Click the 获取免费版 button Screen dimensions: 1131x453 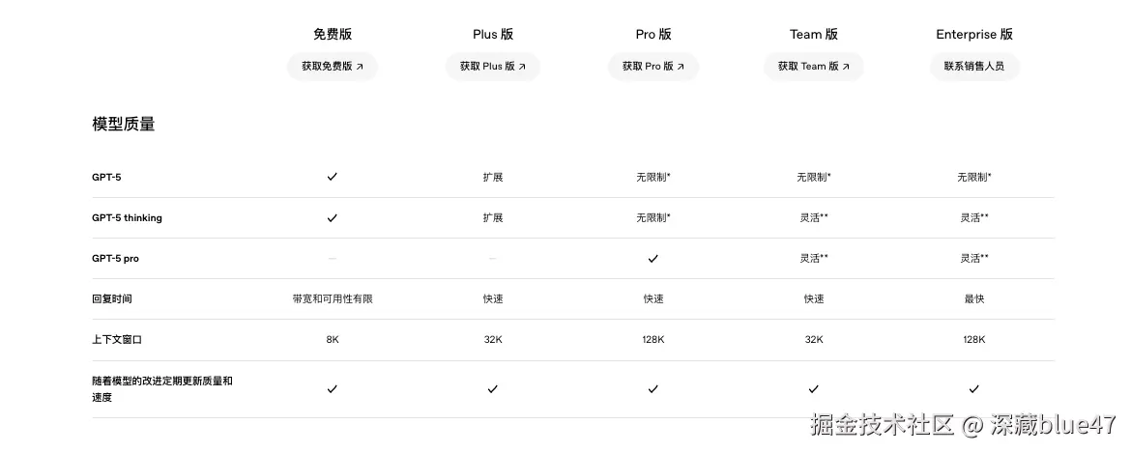coord(332,67)
